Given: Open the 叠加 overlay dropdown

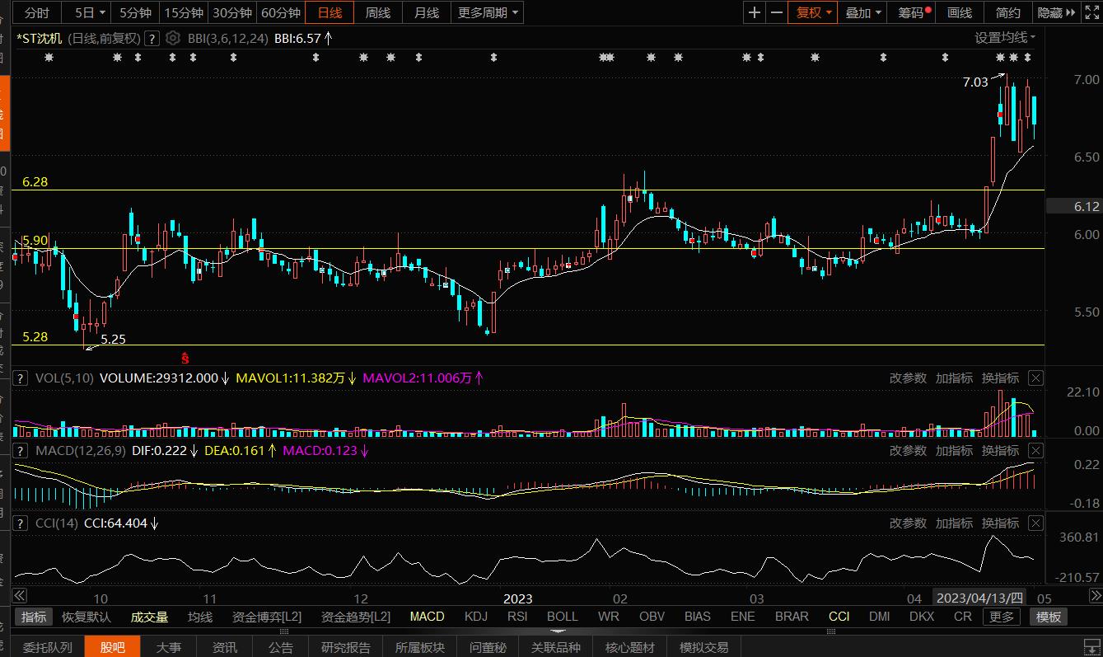Looking at the screenshot, I should 863,12.
